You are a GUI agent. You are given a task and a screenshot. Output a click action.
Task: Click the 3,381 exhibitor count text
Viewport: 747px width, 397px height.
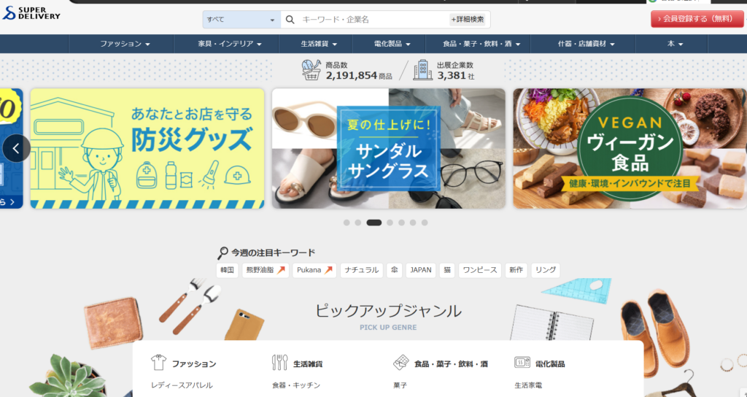(x=452, y=75)
